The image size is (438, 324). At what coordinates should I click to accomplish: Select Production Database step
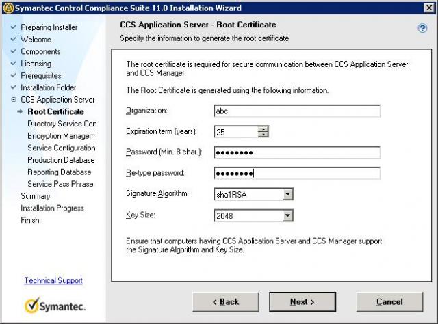coord(61,160)
